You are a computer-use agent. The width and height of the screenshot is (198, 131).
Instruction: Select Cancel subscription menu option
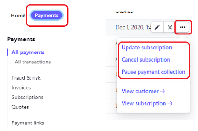click(146, 60)
